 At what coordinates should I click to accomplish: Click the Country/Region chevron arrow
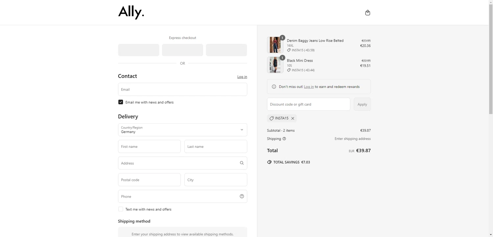tap(242, 130)
